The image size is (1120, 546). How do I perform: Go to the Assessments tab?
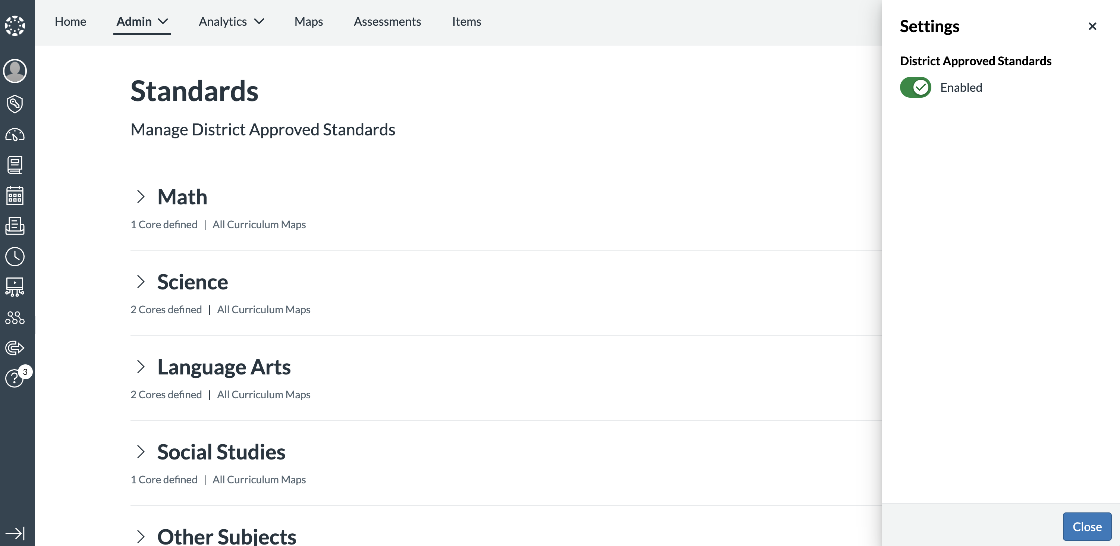coord(387,21)
